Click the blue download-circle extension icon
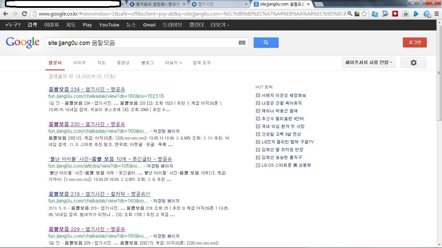442x248 pixels. click(x=427, y=14)
